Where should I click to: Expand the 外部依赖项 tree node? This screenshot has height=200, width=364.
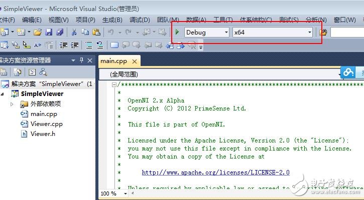pos(12,104)
